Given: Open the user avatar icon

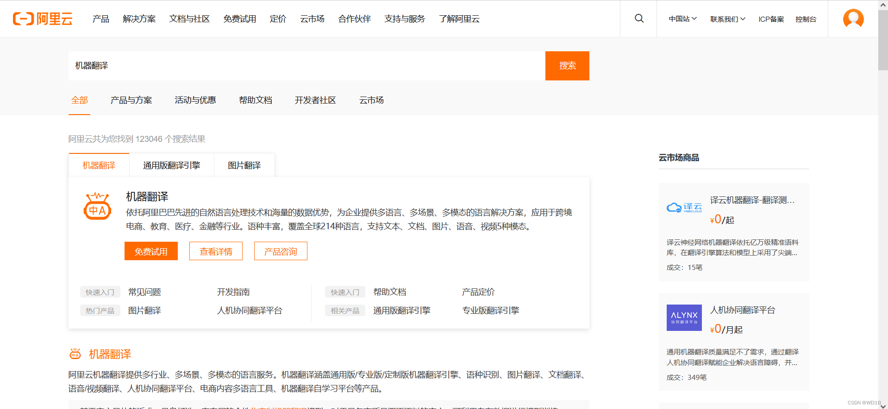Looking at the screenshot, I should [853, 18].
